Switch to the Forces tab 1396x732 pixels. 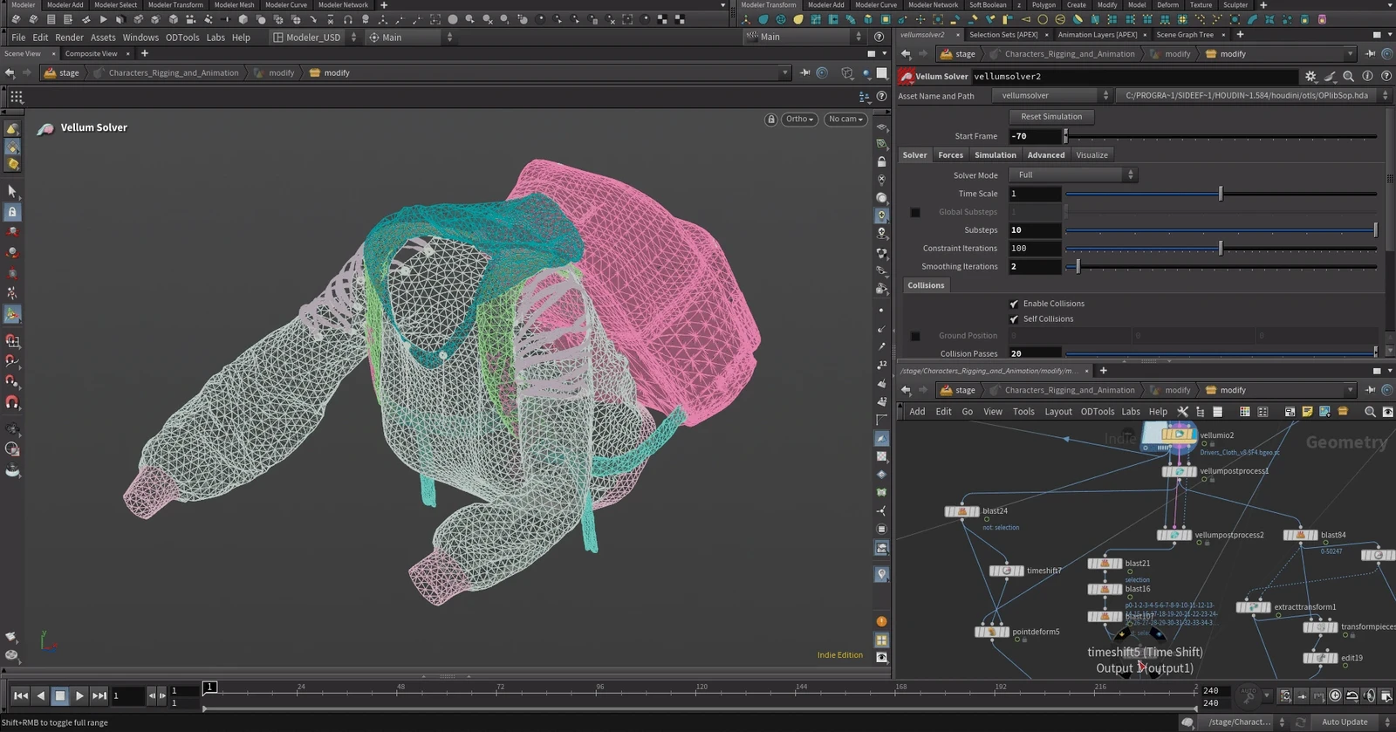point(951,155)
